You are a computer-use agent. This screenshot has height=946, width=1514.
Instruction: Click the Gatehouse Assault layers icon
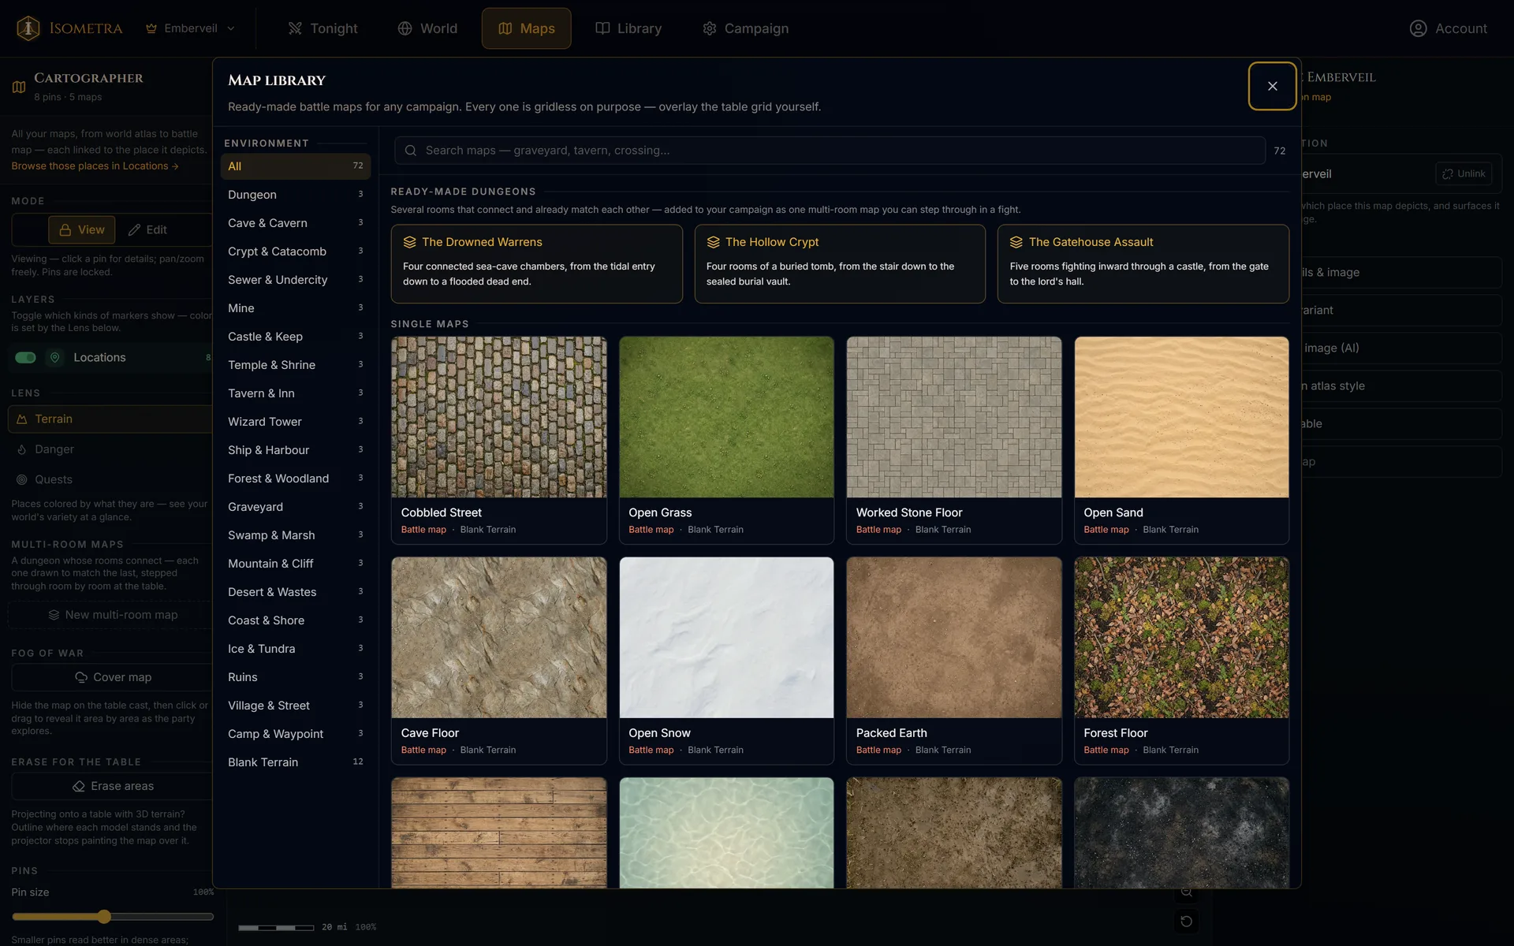tap(1016, 242)
